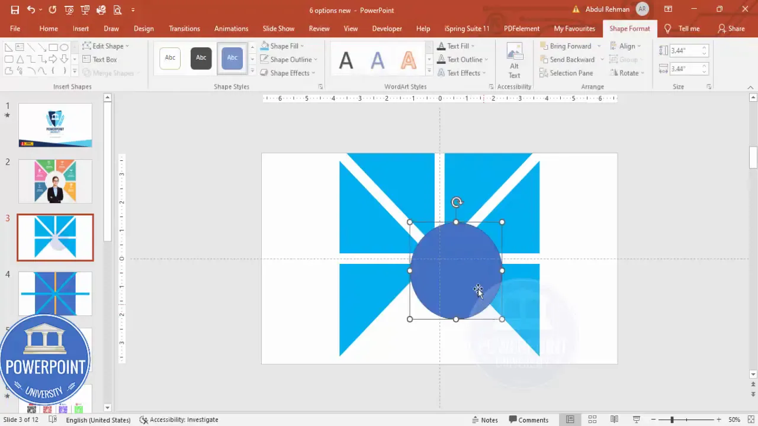Open the Bring Forward dropdown arrow

(x=599, y=46)
